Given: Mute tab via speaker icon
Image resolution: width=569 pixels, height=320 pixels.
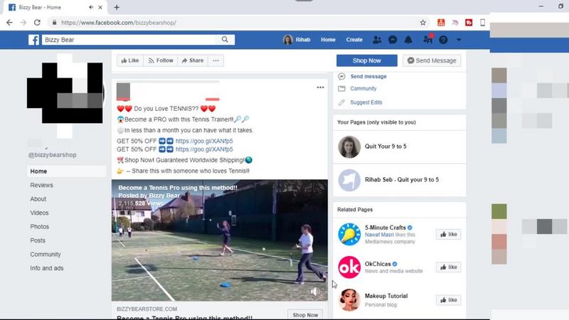Looking at the screenshot, I should tap(91, 7).
